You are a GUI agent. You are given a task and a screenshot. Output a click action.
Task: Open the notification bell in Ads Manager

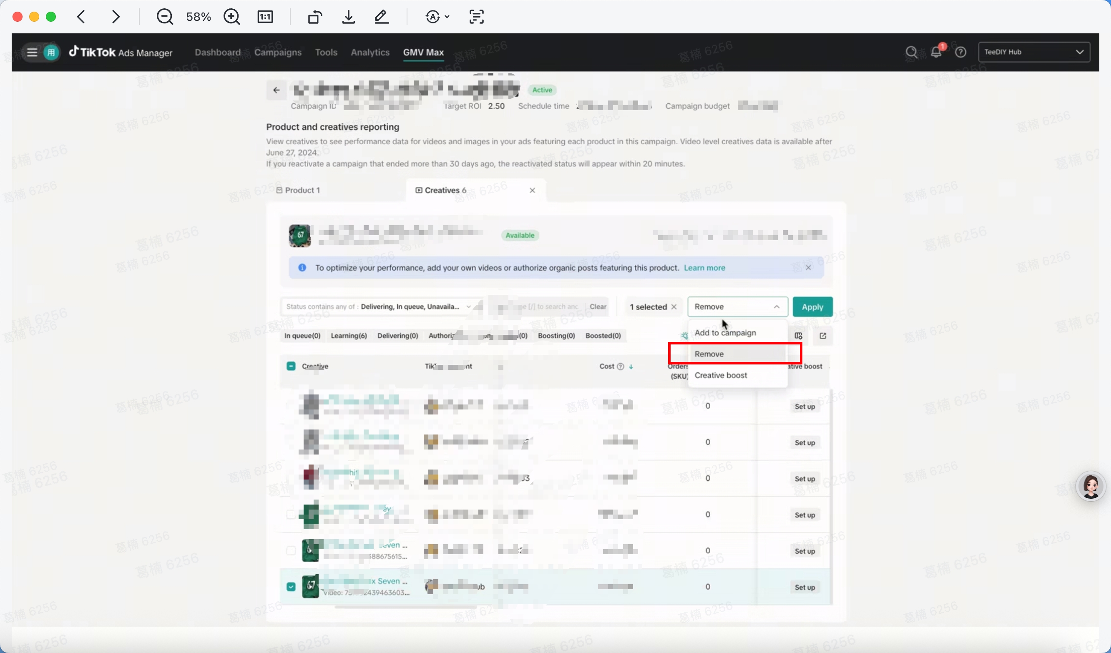pyautogui.click(x=936, y=52)
